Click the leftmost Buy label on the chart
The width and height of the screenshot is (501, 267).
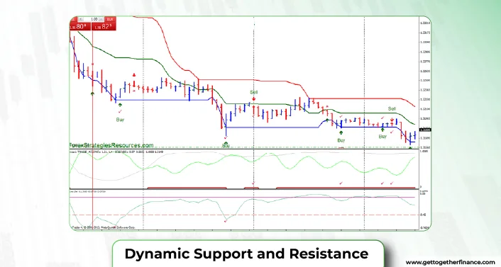tap(120, 120)
